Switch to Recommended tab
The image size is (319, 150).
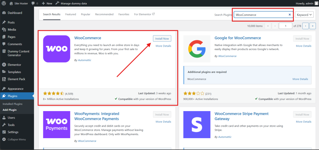point(104,14)
